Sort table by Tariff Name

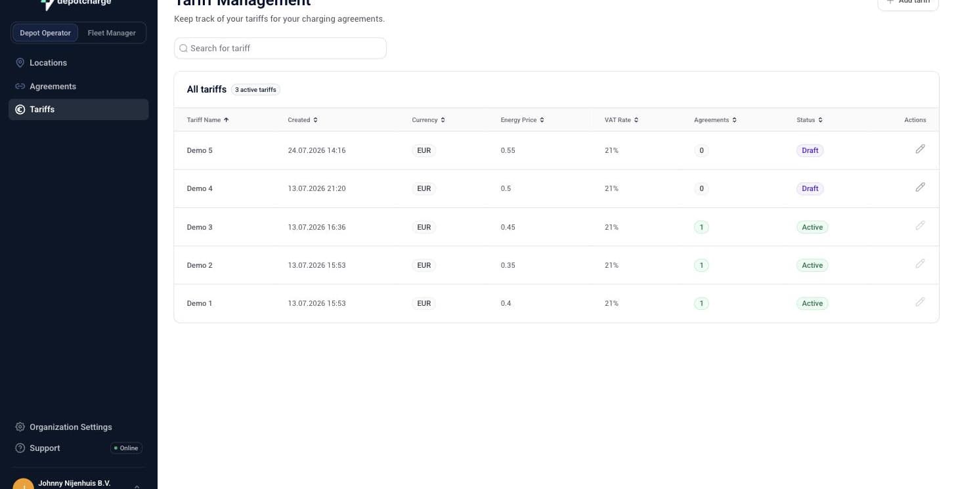(x=207, y=120)
